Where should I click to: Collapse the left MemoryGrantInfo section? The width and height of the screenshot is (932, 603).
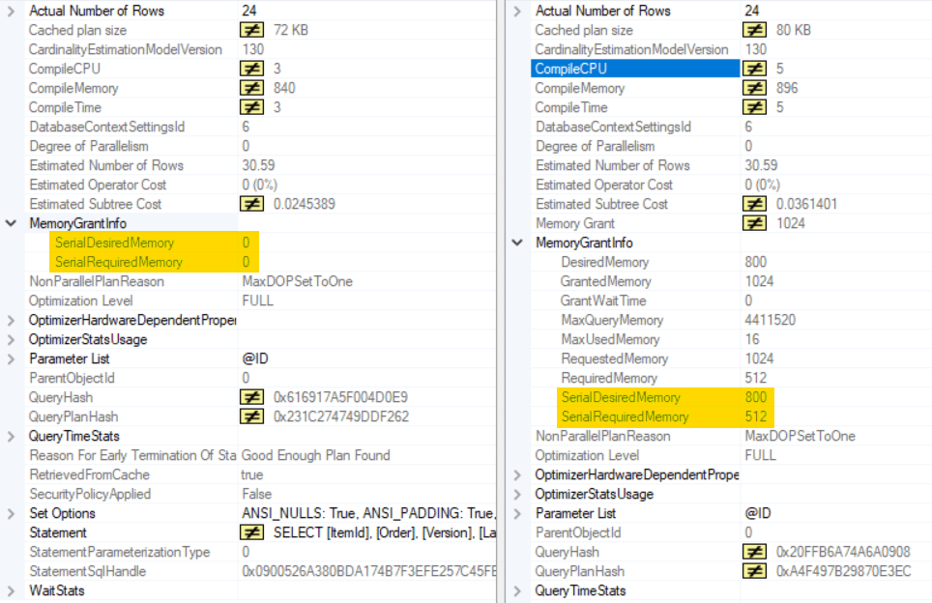(x=12, y=223)
